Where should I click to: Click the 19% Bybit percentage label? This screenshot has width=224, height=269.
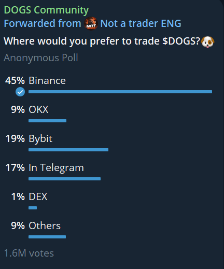click(15, 138)
